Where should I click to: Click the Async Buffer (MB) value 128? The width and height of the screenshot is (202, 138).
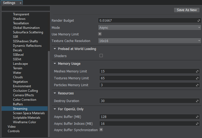tap(150, 117)
